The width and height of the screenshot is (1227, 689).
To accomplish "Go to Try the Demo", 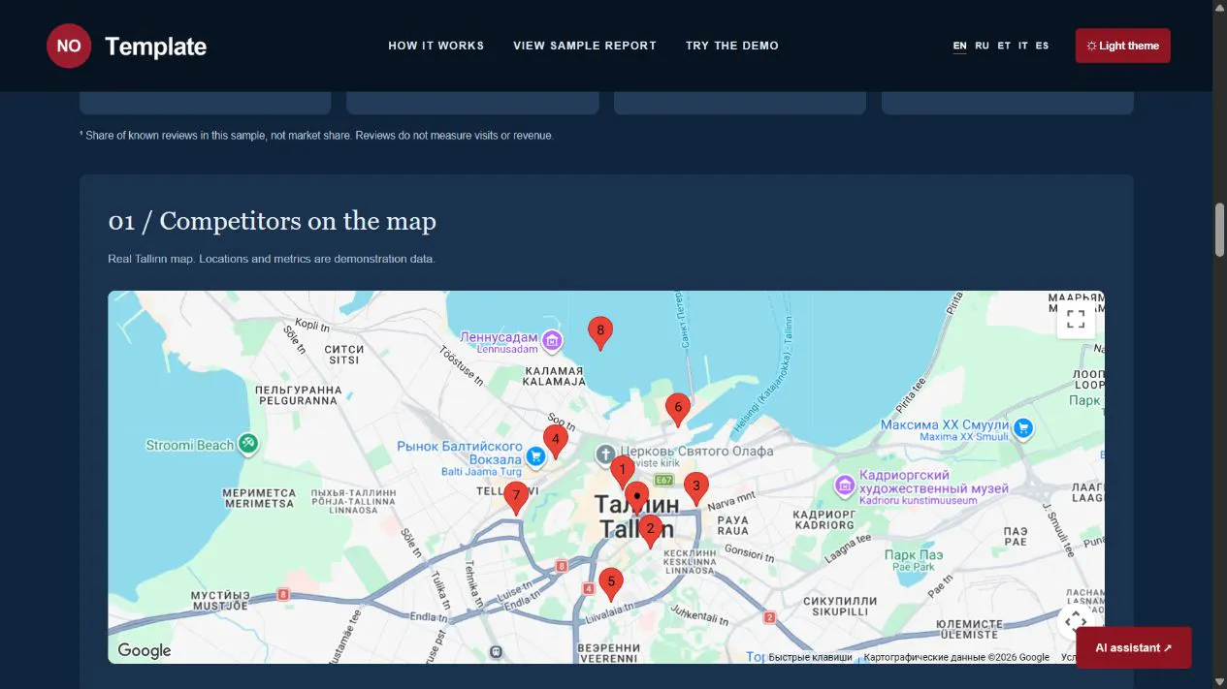I will pyautogui.click(x=732, y=46).
